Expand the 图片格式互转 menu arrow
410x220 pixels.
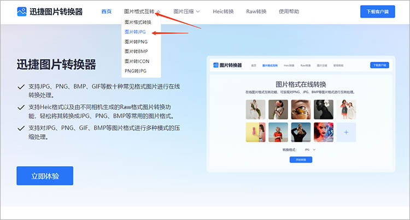pyautogui.click(x=157, y=11)
